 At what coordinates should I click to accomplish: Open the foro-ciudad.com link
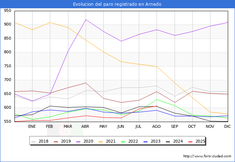[207, 156]
